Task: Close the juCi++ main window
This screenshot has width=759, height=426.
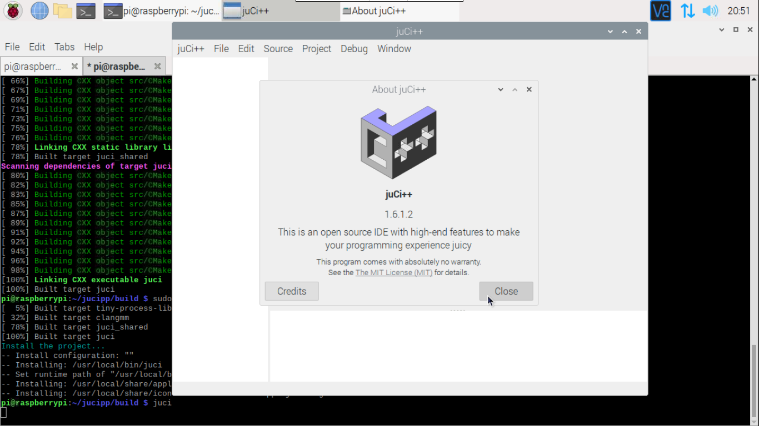Action: point(638,32)
